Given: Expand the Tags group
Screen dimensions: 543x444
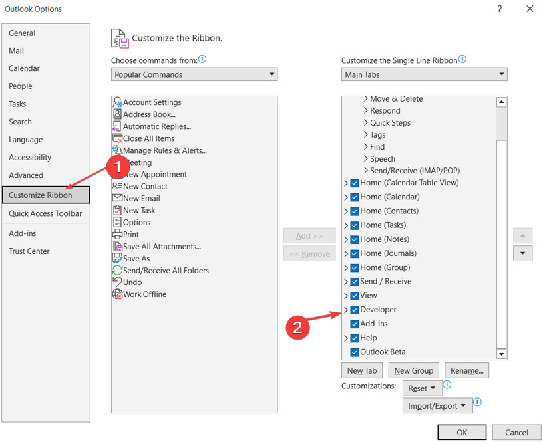Looking at the screenshot, I should click(x=366, y=134).
